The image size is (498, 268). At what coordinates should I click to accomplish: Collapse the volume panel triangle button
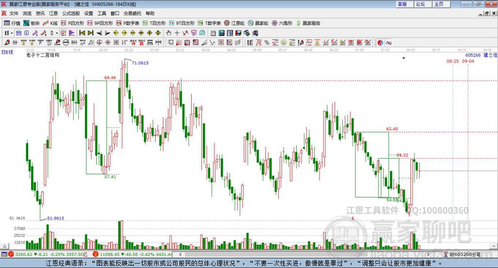[4, 246]
